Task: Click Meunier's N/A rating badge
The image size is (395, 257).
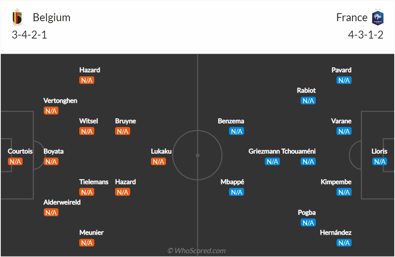Action: point(87,243)
